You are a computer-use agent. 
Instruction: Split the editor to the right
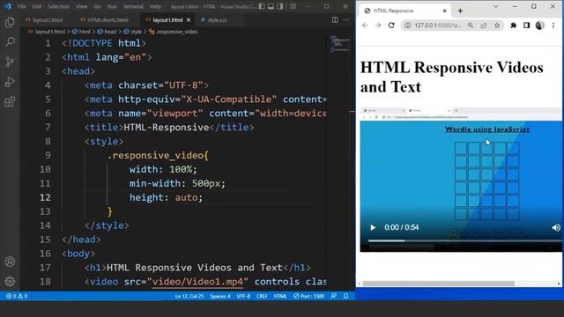coord(335,19)
